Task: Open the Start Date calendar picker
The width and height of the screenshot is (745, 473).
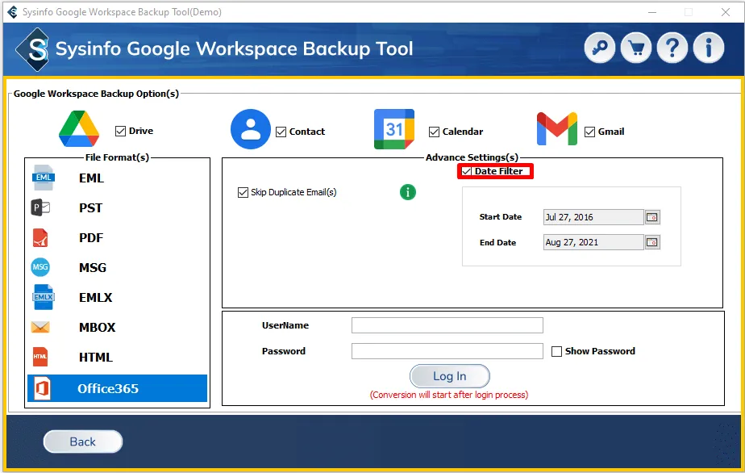Action: 652,217
